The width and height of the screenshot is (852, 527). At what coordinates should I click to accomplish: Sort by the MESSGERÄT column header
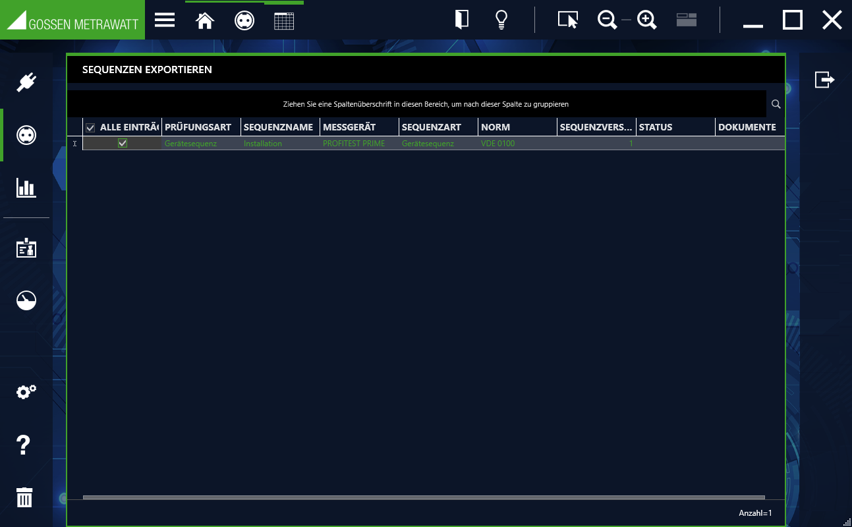[x=359, y=127]
